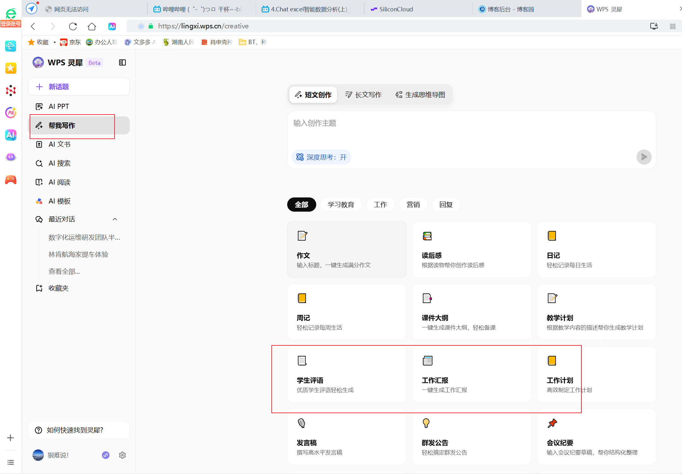Collapse the WPS 灵犀 sidebar panel icon
This screenshot has height=475, width=682.
122,62
